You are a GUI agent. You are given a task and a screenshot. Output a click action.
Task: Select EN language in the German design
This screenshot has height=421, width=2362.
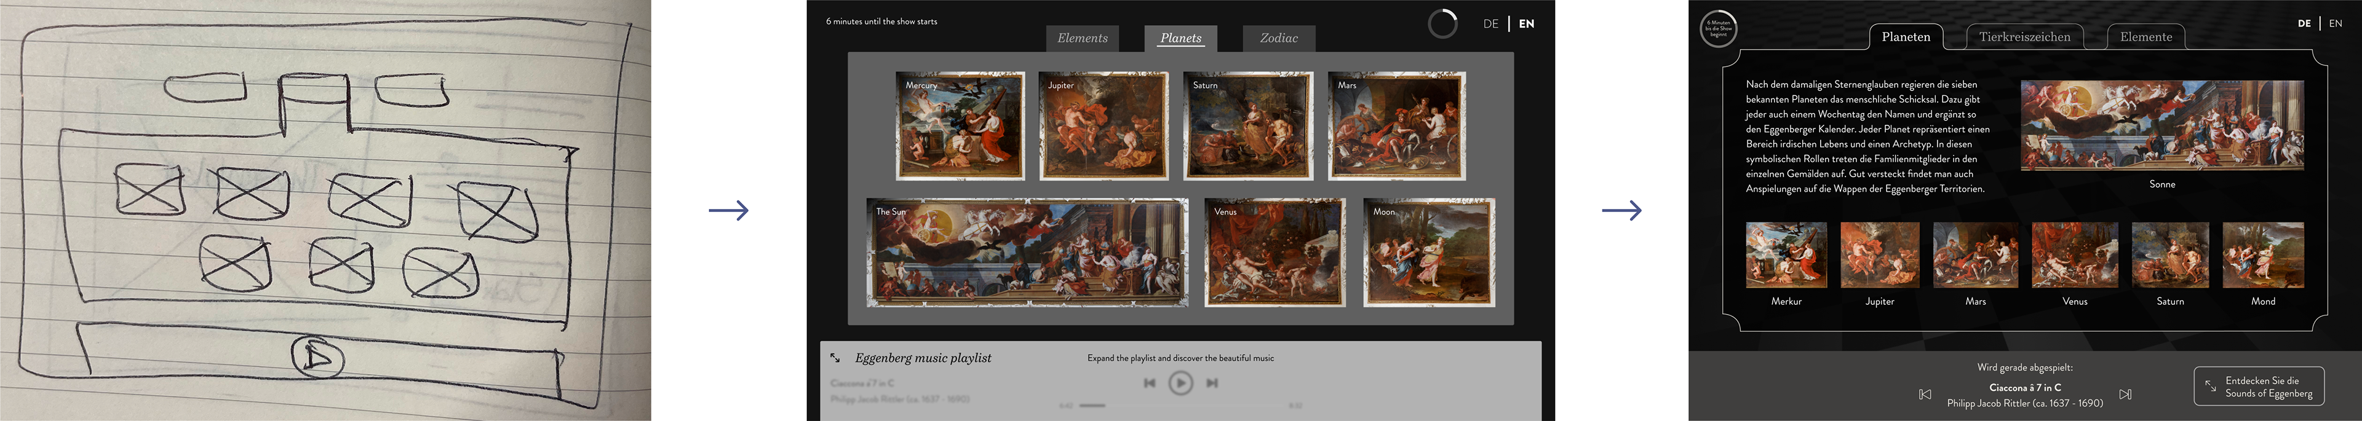pyautogui.click(x=2336, y=24)
